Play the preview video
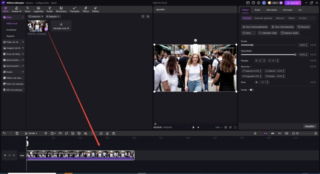 (193, 127)
